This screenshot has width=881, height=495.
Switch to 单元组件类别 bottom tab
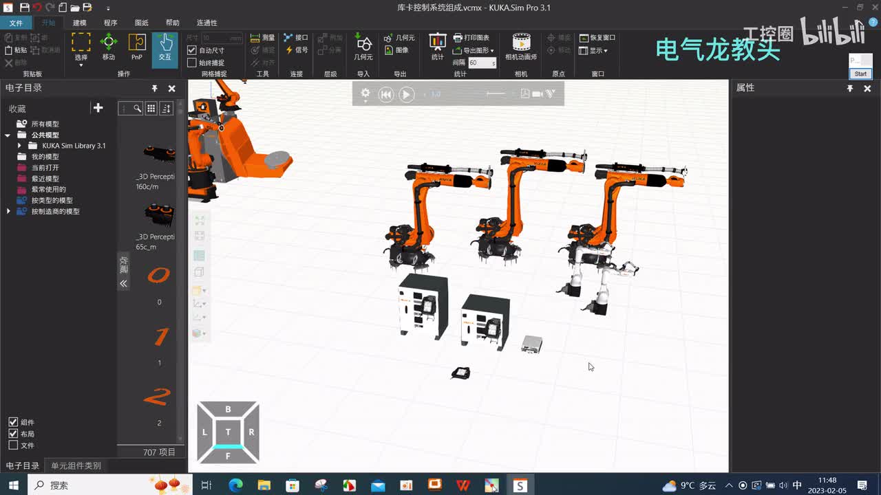click(x=76, y=465)
